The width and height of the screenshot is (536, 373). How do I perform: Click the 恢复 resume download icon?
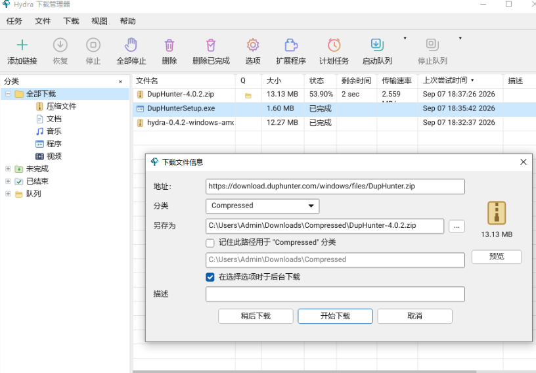[x=60, y=45]
